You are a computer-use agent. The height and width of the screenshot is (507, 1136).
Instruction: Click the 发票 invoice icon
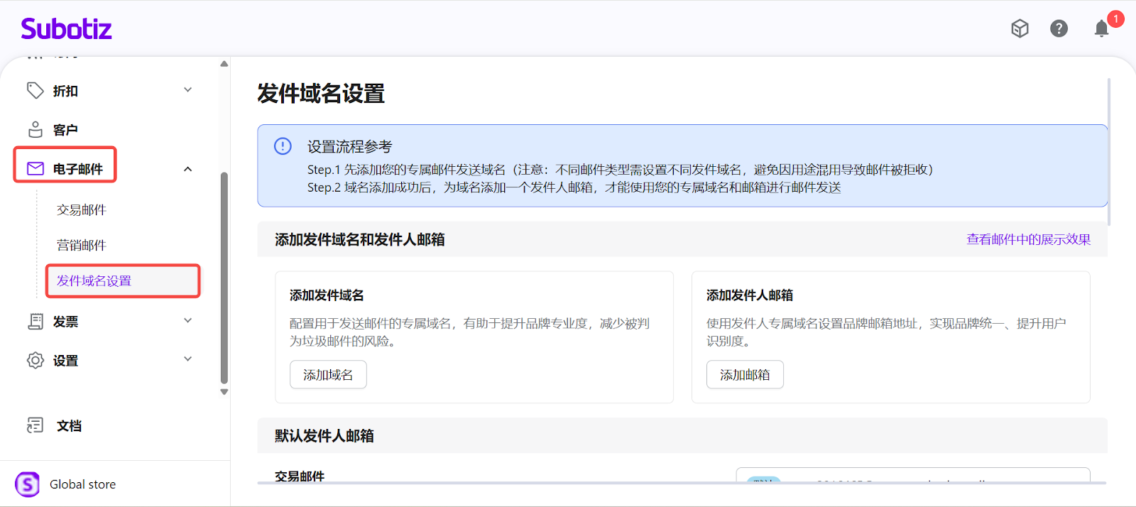[35, 322]
